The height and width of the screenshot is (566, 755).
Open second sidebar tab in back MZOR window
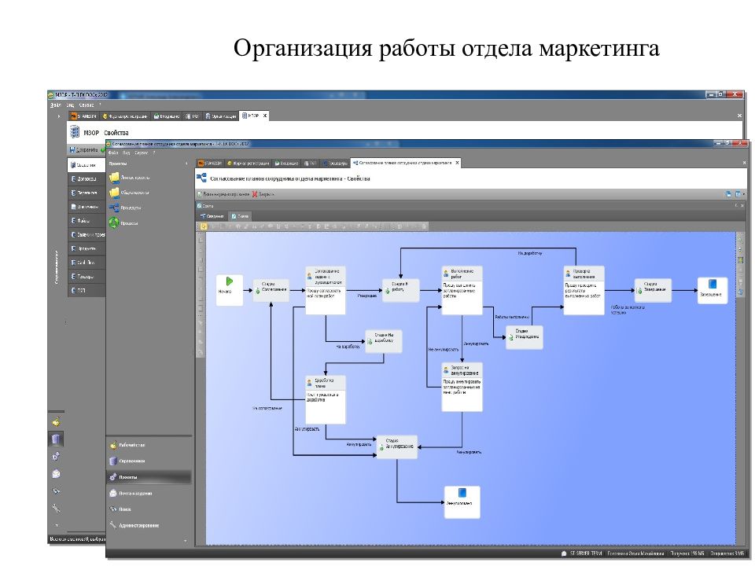point(87,178)
